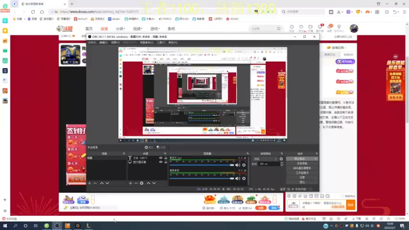Move scene down arrow in OBS scenes panel

point(107,183)
